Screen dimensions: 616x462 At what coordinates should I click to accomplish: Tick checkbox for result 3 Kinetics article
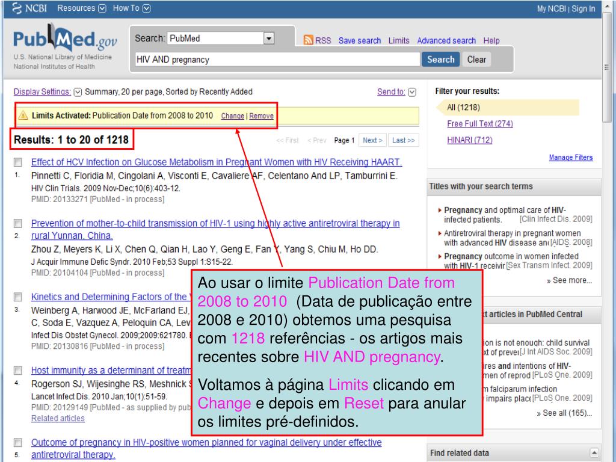click(17, 297)
